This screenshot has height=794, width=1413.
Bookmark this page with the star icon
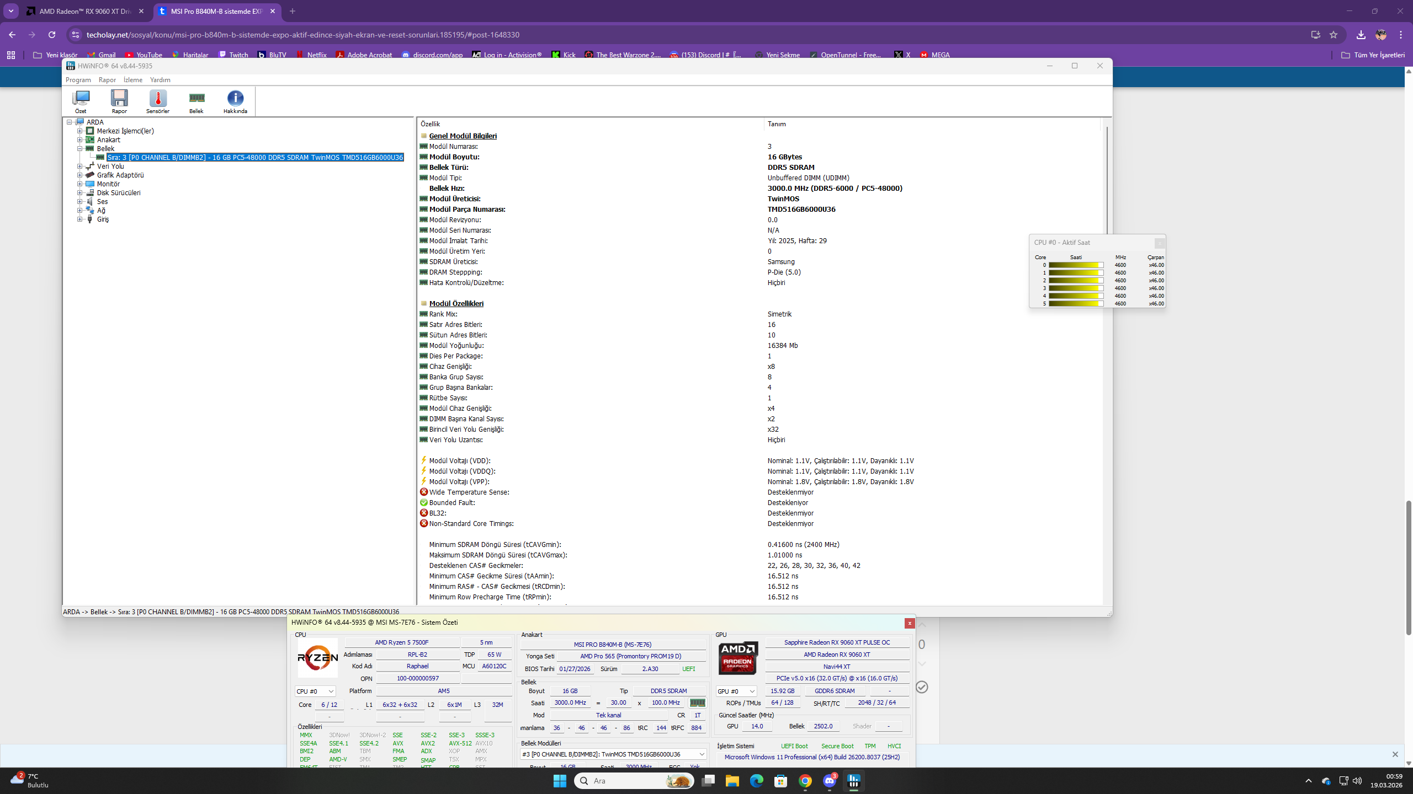pyautogui.click(x=1334, y=35)
